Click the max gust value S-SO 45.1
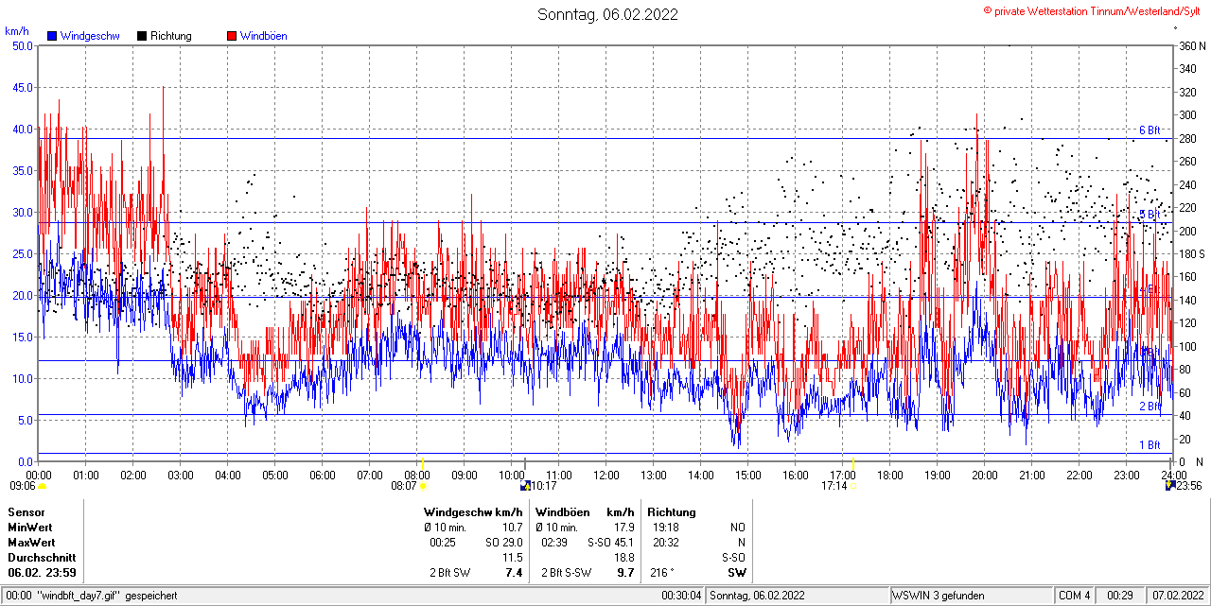Image resolution: width=1211 pixels, height=606 pixels. (x=611, y=543)
